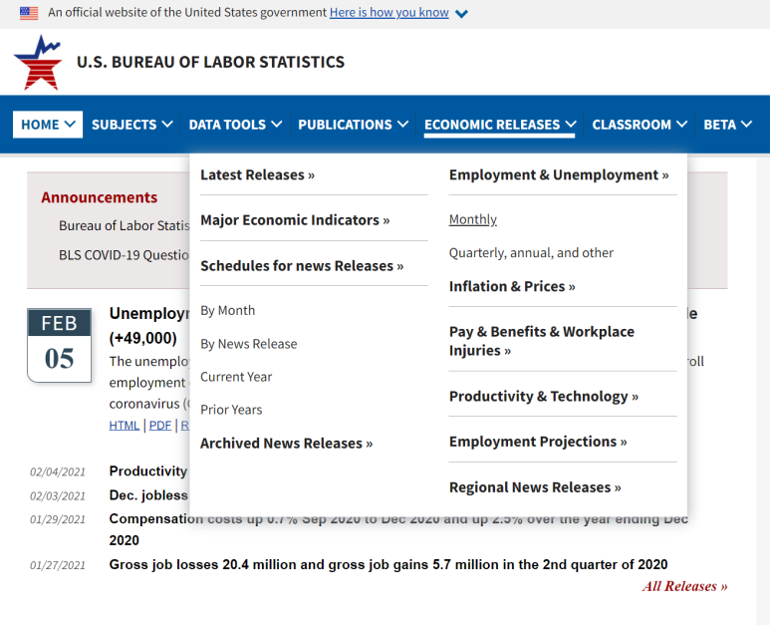Open Regional News Releases
This screenshot has width=770, height=625.
(535, 487)
